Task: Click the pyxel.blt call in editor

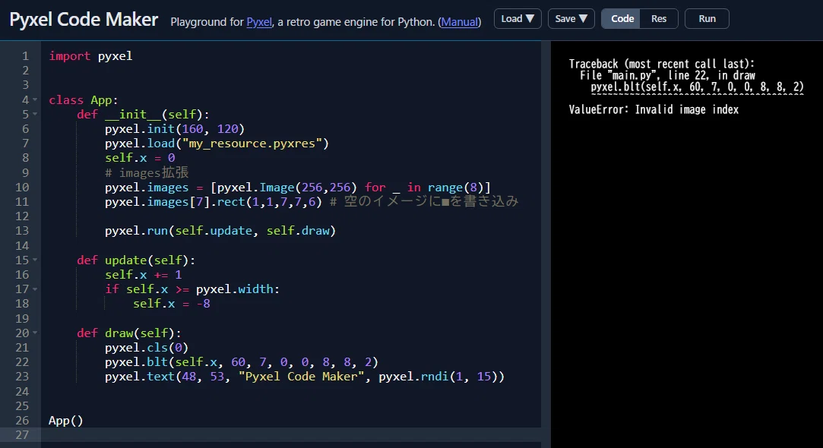Action: [x=242, y=362]
